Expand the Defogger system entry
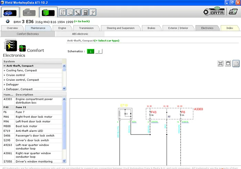 coord(12,84)
